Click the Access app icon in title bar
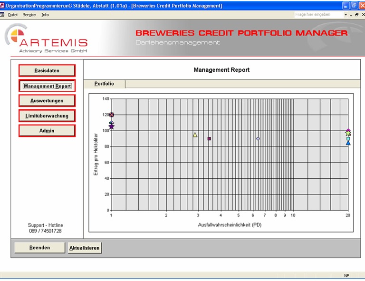Viewport: 365px width, 281px height. point(2,6)
